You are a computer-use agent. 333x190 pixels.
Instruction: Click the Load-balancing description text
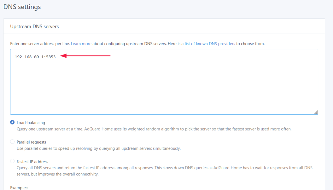tap(154, 129)
